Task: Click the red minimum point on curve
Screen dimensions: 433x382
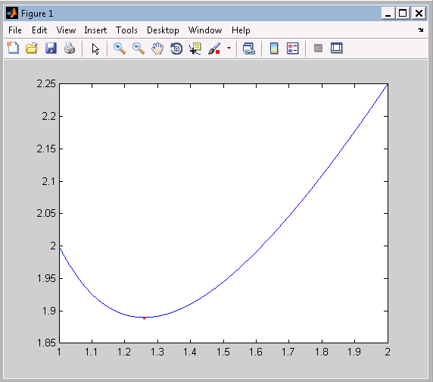Action: click(144, 318)
